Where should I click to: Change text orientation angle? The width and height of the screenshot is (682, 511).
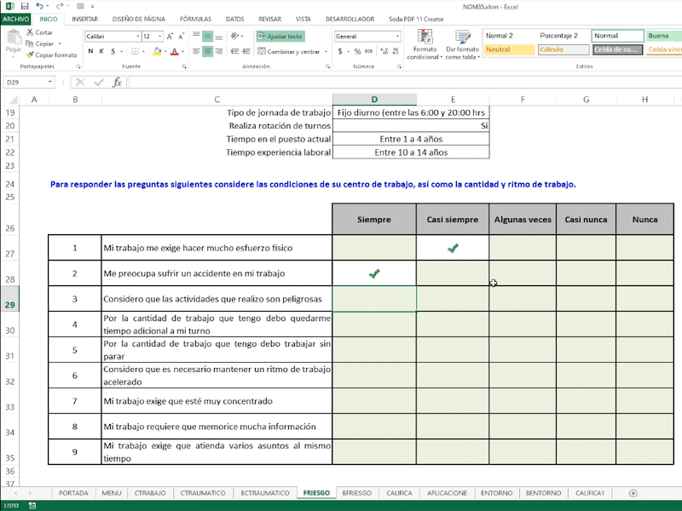tap(235, 36)
